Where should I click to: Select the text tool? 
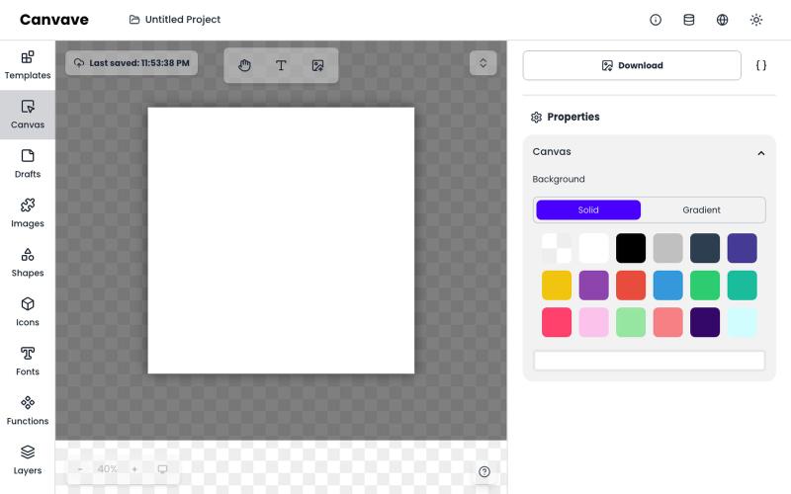(281, 65)
